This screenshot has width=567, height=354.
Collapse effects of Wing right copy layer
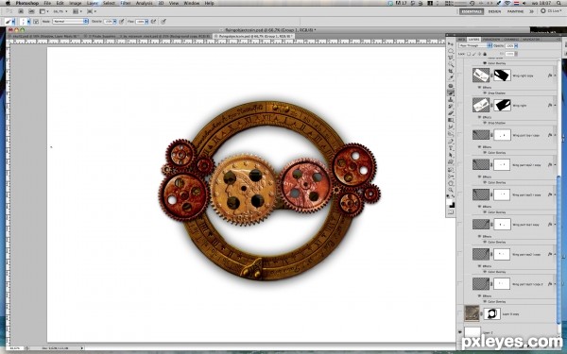[555, 76]
